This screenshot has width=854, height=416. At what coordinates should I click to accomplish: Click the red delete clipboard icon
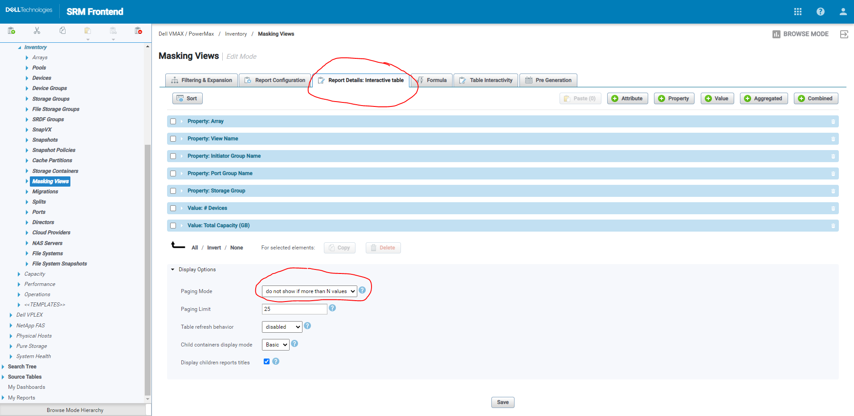[x=138, y=31]
